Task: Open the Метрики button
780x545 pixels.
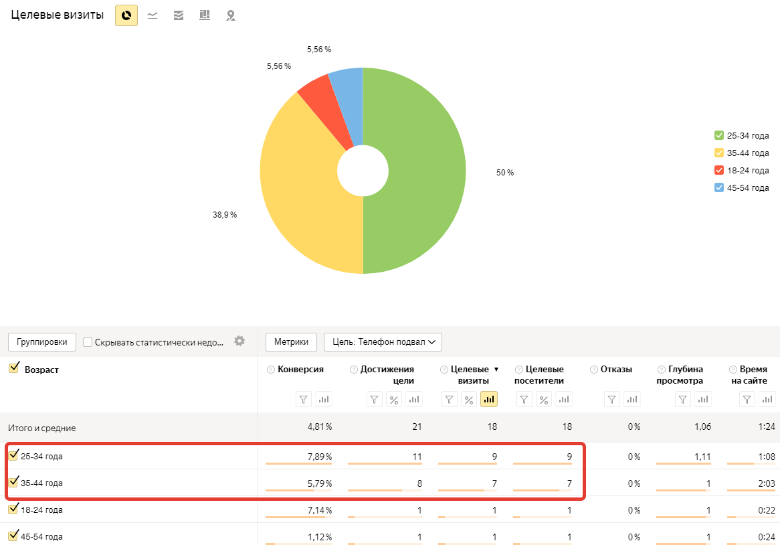Action: pos(291,342)
